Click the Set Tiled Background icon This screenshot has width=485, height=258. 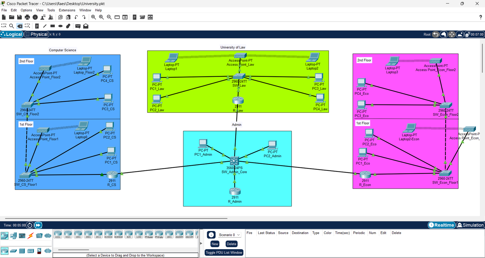point(460,34)
